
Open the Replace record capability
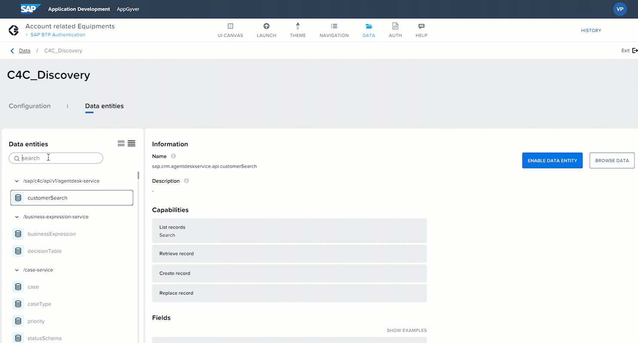(289, 293)
